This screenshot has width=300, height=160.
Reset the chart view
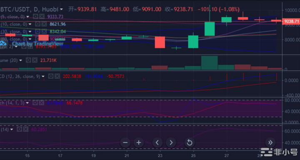[190, 143]
